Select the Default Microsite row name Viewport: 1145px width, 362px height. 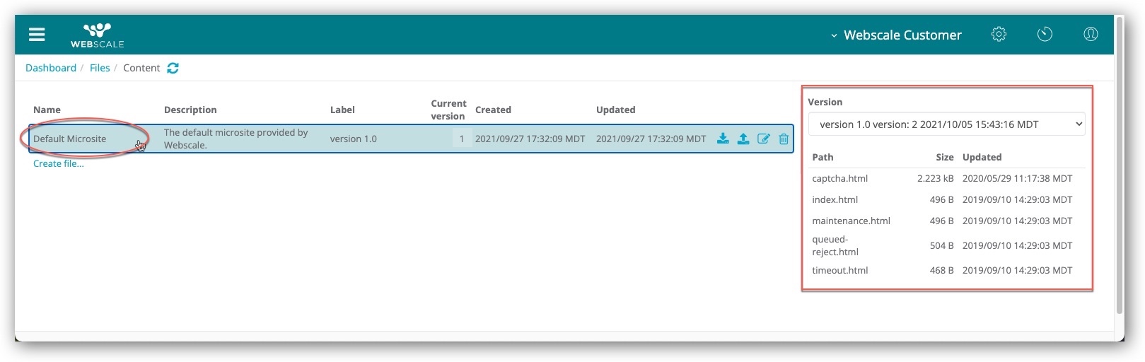70,139
